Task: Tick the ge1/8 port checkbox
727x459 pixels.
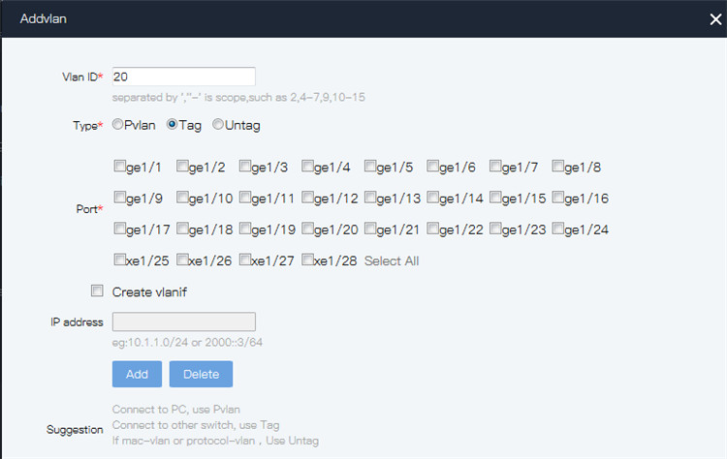Action: (557, 166)
